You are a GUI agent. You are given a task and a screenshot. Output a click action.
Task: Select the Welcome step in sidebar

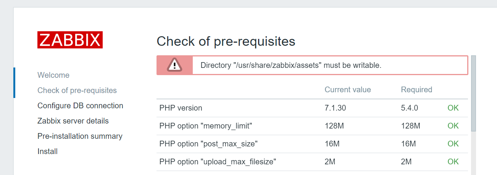[x=53, y=75]
